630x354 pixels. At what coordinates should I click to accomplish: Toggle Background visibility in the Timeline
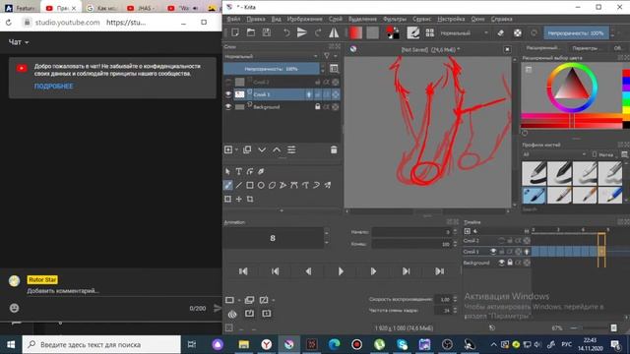(x=501, y=263)
